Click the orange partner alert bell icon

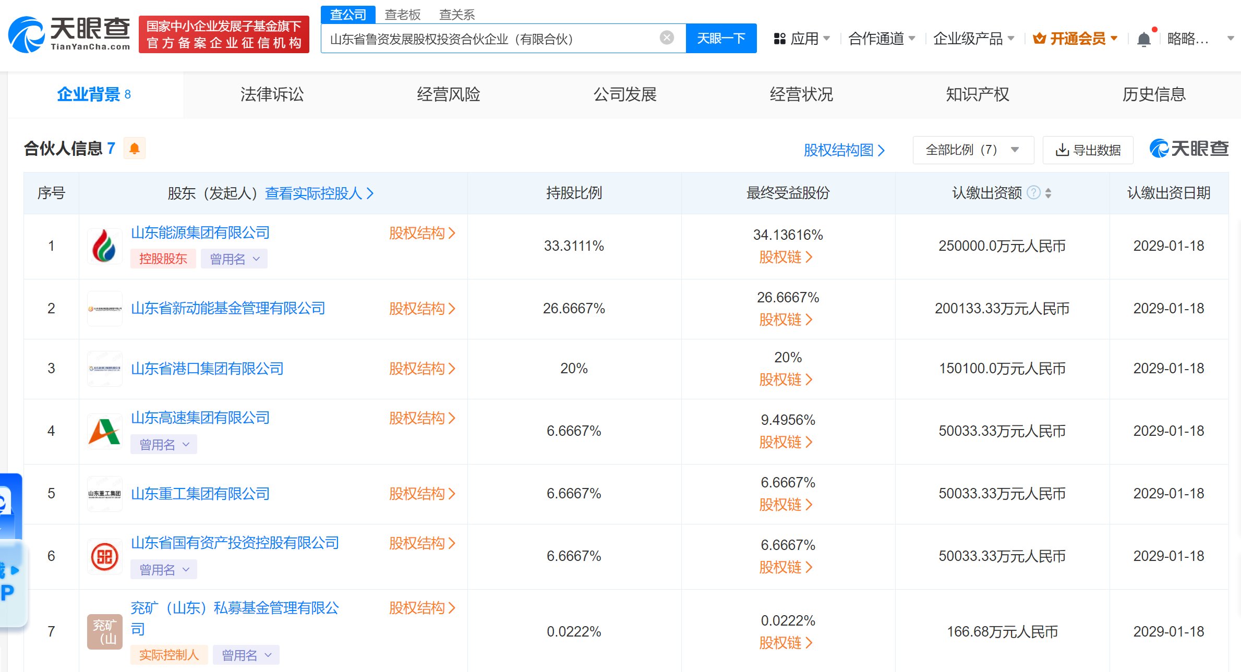click(x=134, y=149)
